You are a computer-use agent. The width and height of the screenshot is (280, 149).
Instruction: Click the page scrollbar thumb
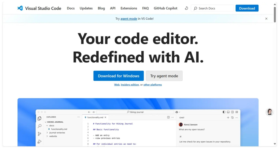tap(275, 15)
